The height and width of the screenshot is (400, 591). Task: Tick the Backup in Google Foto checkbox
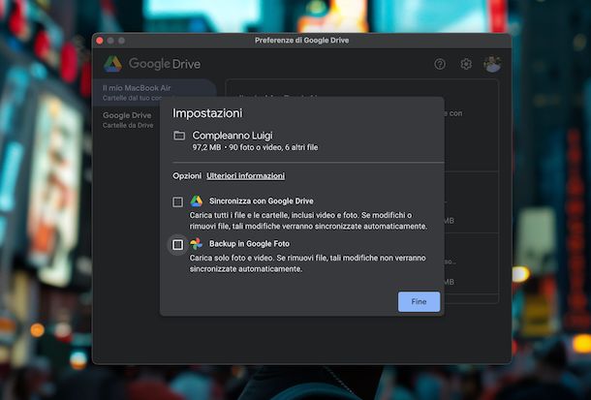tap(177, 245)
